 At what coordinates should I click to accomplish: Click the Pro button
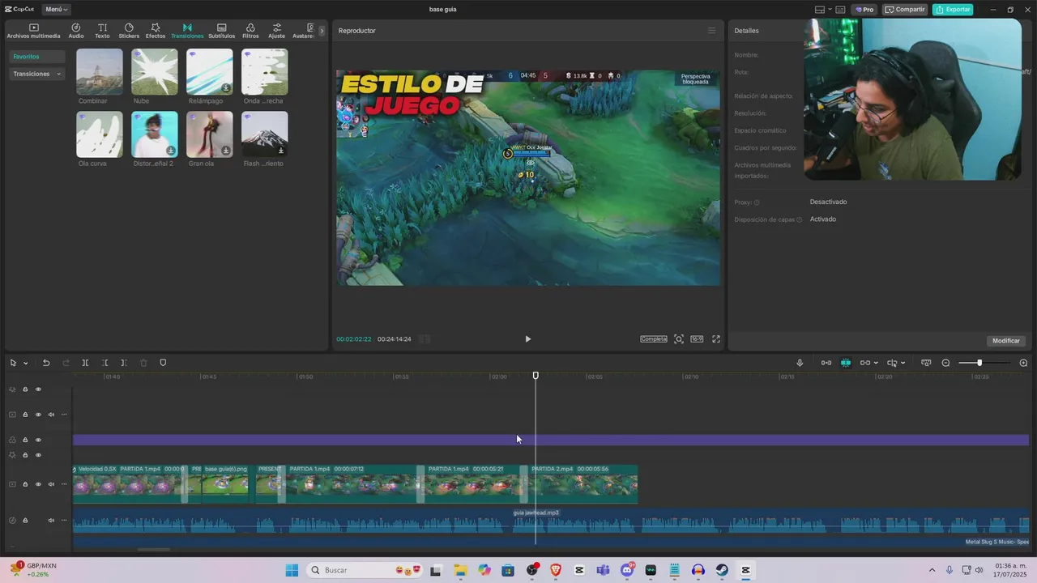[864, 10]
